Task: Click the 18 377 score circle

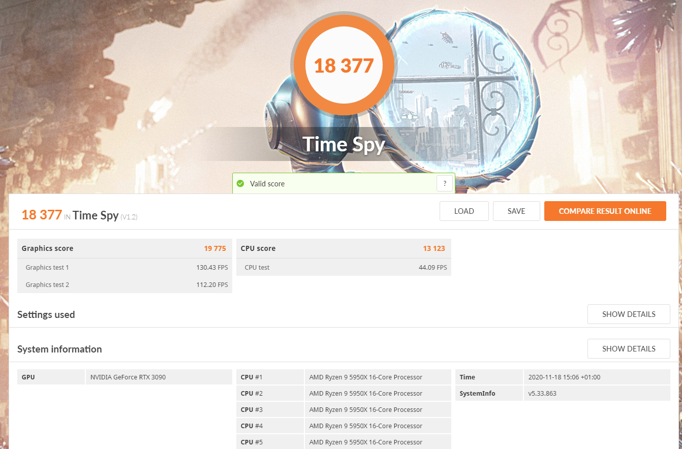Action: (x=344, y=66)
